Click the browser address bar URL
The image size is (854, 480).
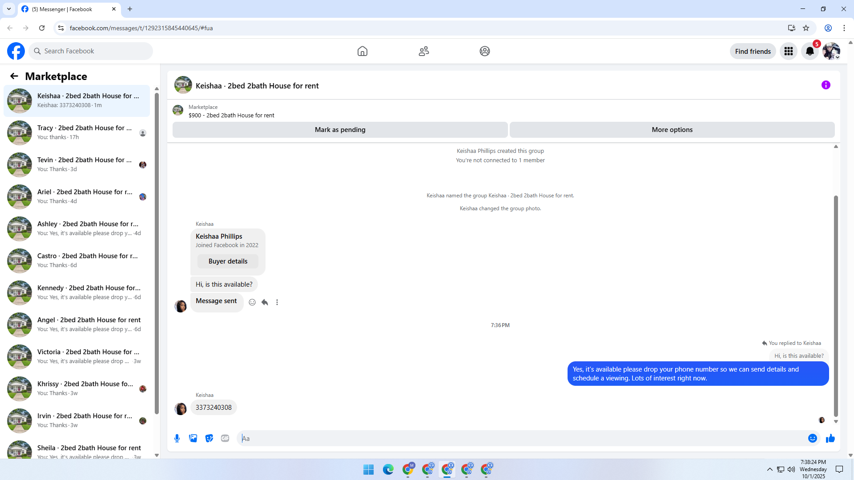coord(141,28)
